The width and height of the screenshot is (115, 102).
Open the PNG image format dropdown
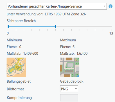pyautogui.click(x=69, y=89)
